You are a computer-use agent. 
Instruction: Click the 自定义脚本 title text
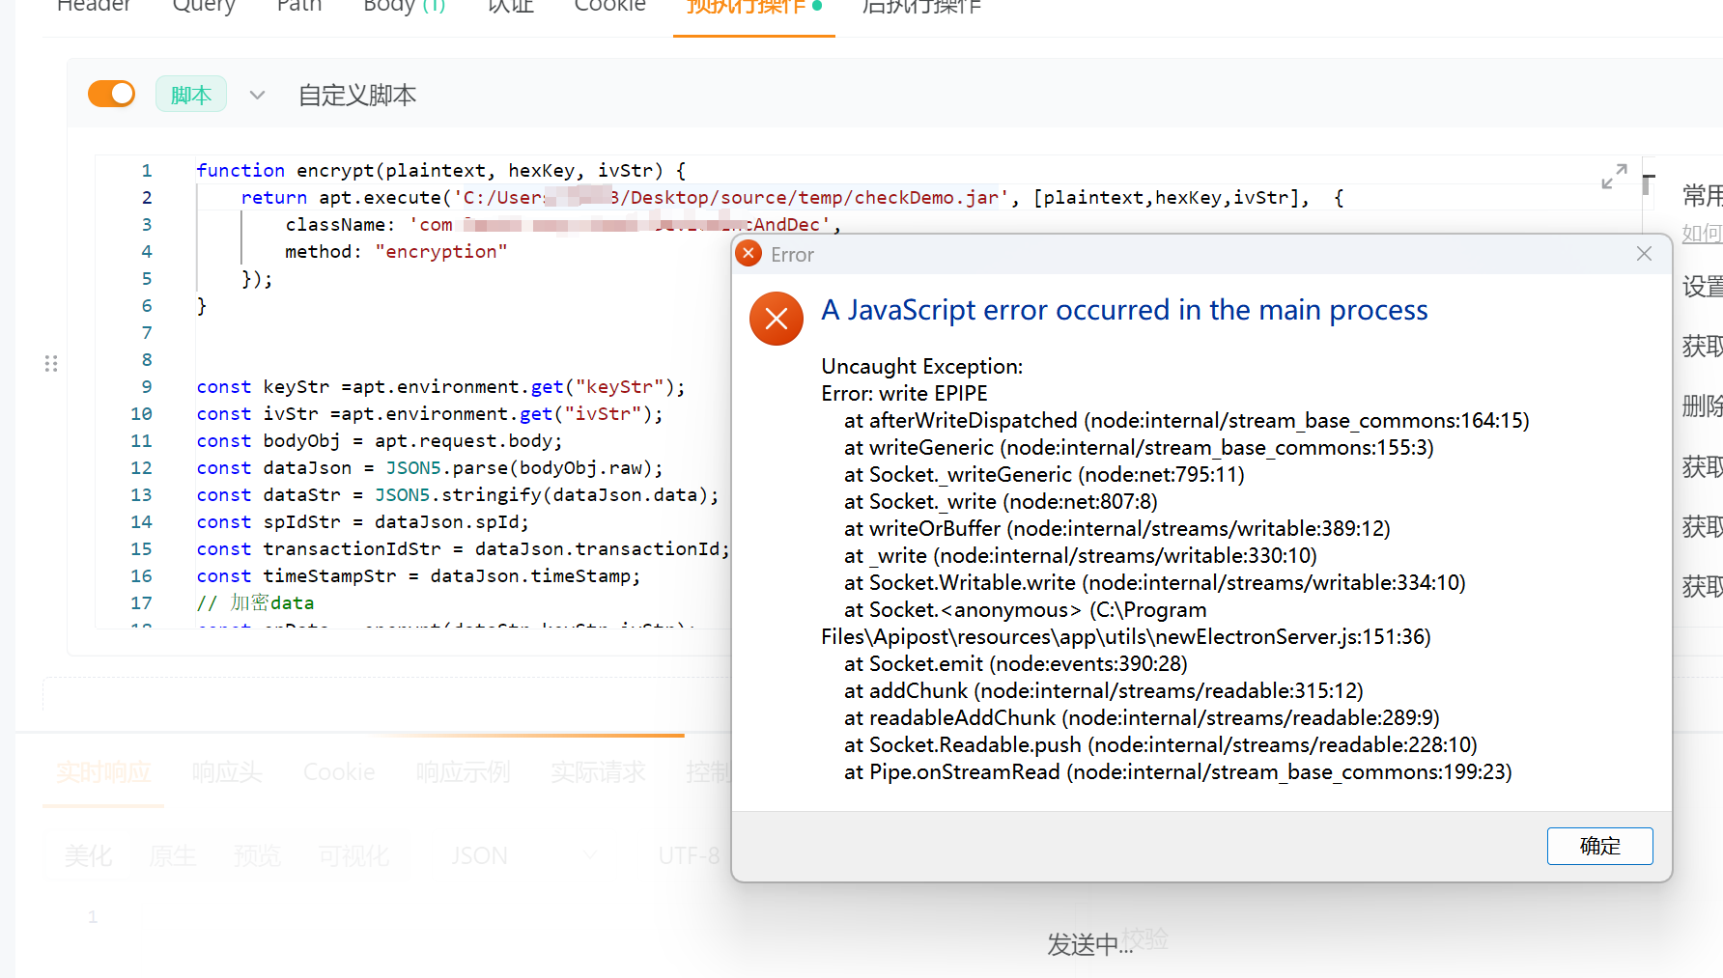[357, 95]
